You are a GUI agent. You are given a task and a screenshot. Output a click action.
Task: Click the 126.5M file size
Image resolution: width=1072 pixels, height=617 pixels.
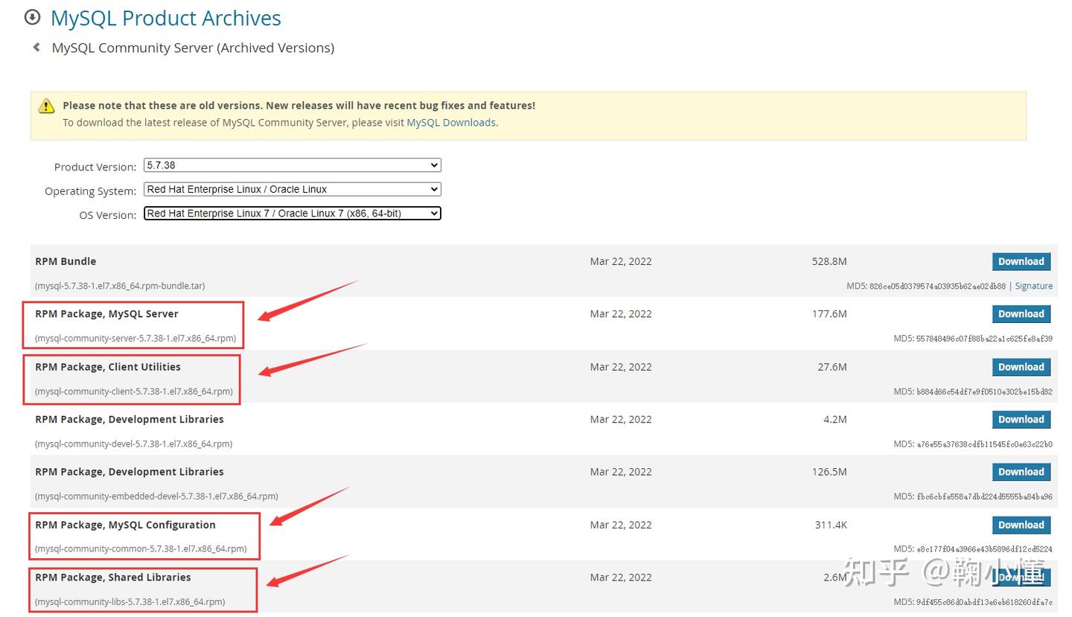pos(829,472)
